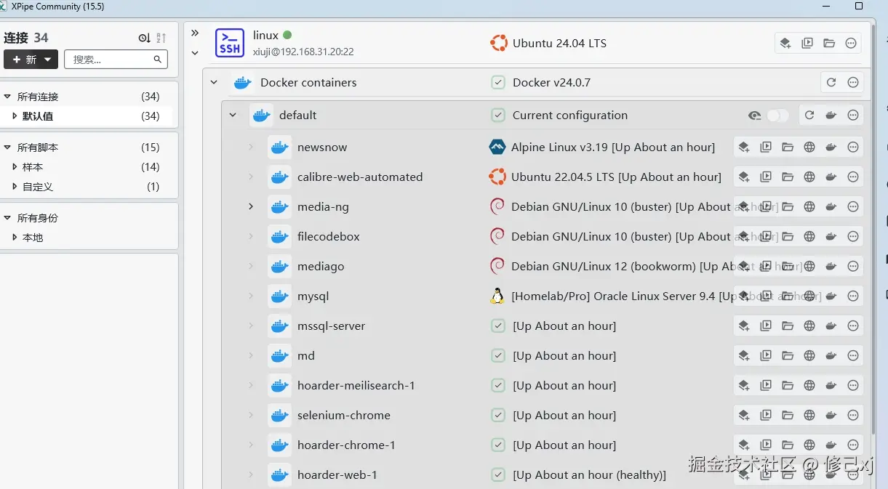Screen dimensions: 888x489
Task: Open more options for linux SSH connection
Action: [851, 44]
